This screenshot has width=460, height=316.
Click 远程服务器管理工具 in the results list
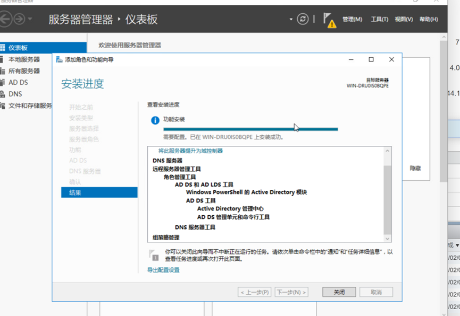[177, 169]
